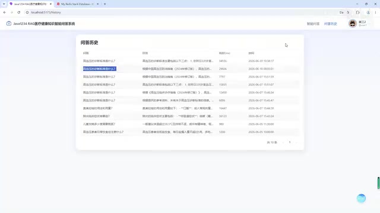Click the answer cell in the 1200 row
The height and width of the screenshot is (213, 380).
click(178, 132)
